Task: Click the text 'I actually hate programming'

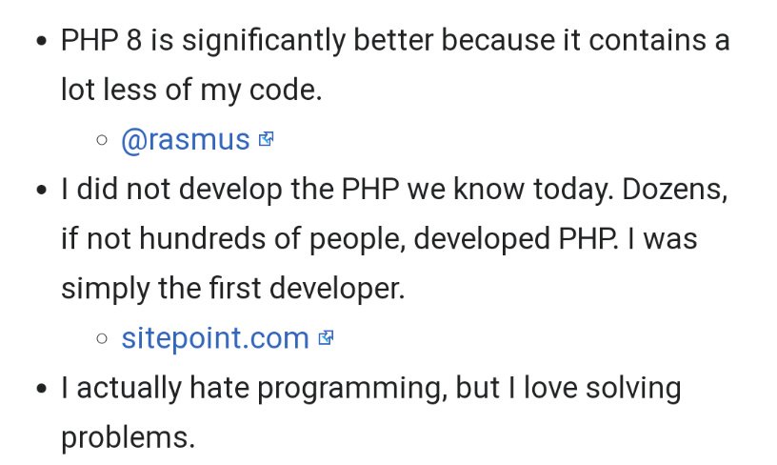Action: [x=250, y=388]
